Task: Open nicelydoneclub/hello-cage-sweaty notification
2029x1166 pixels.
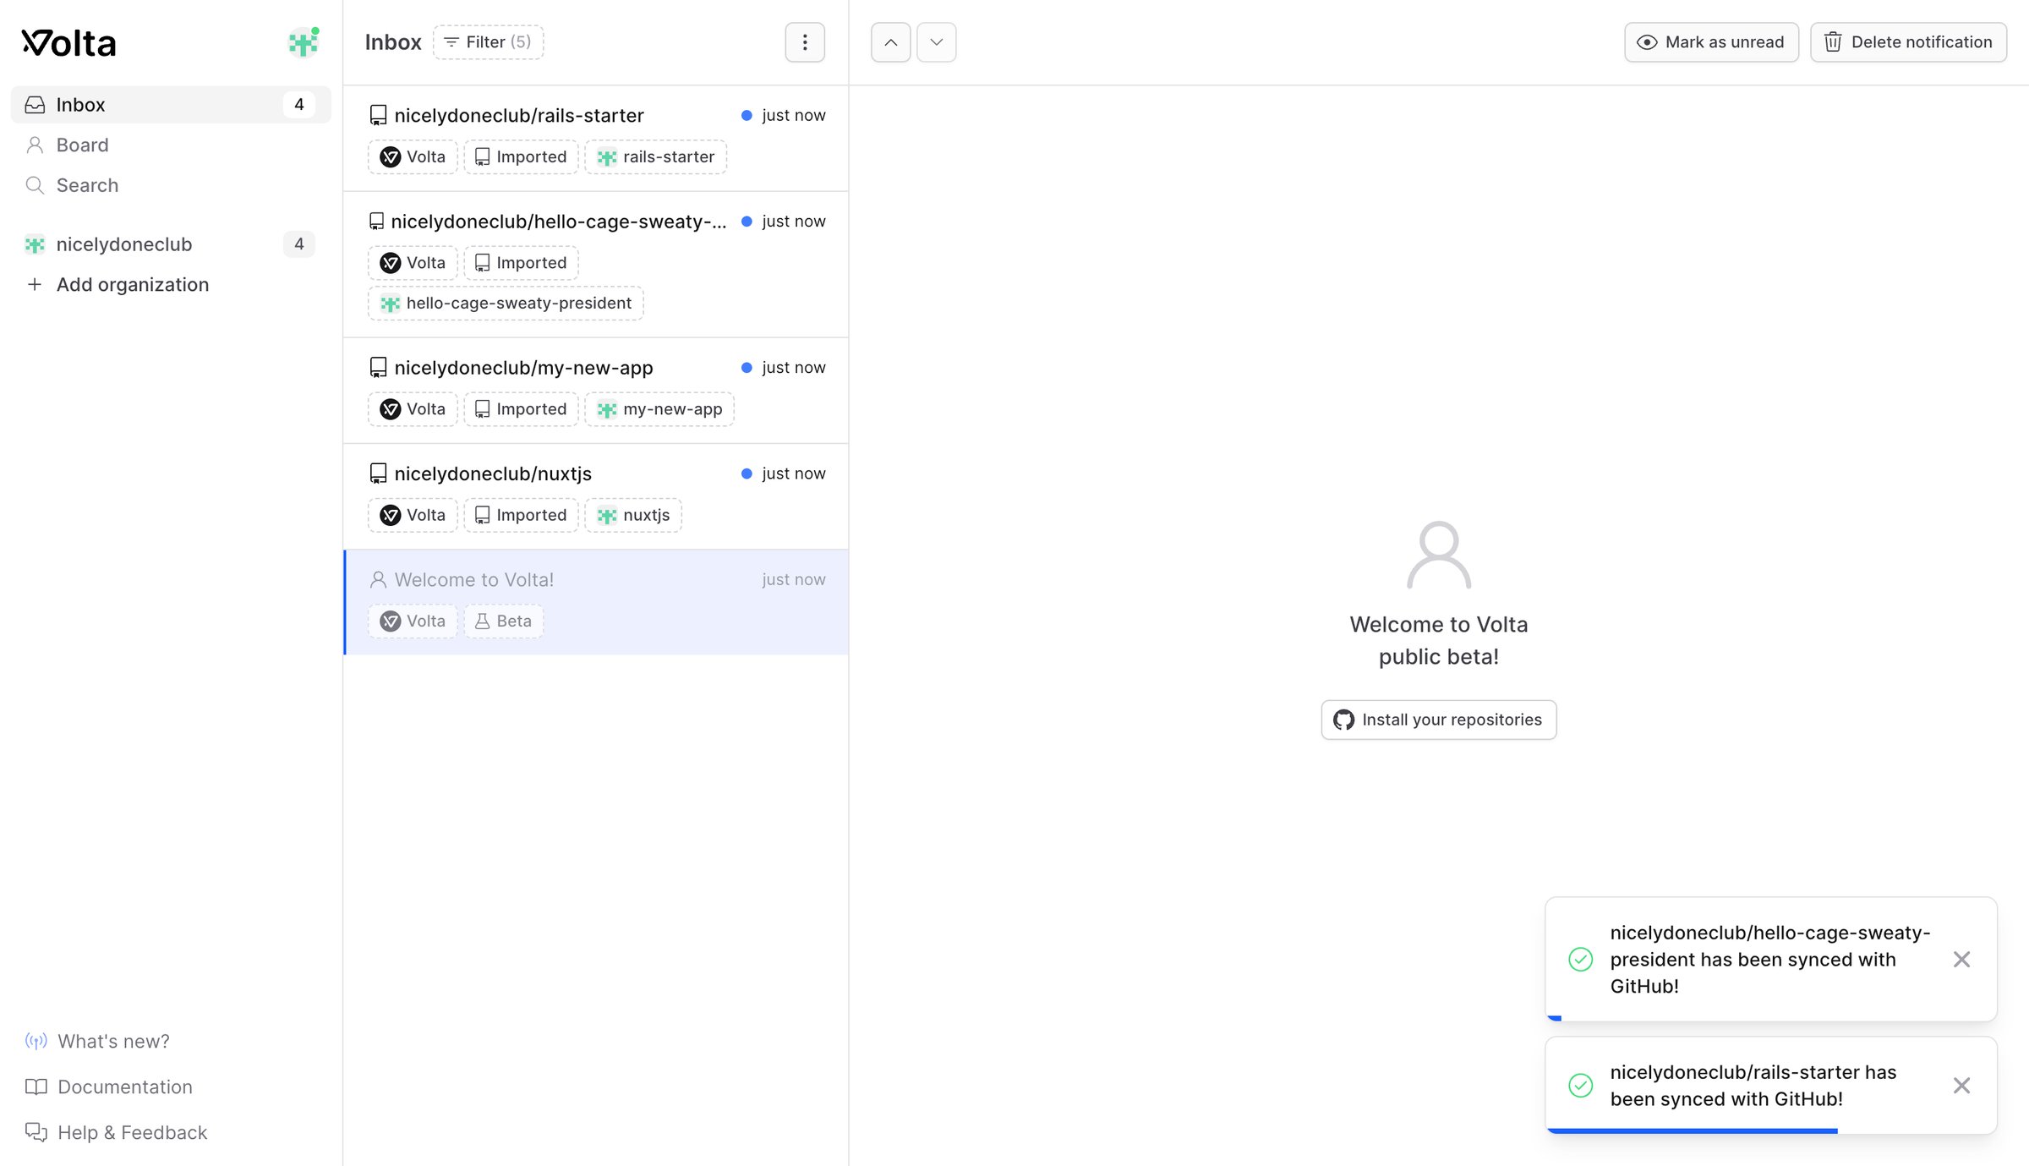Action: pyautogui.click(x=597, y=265)
